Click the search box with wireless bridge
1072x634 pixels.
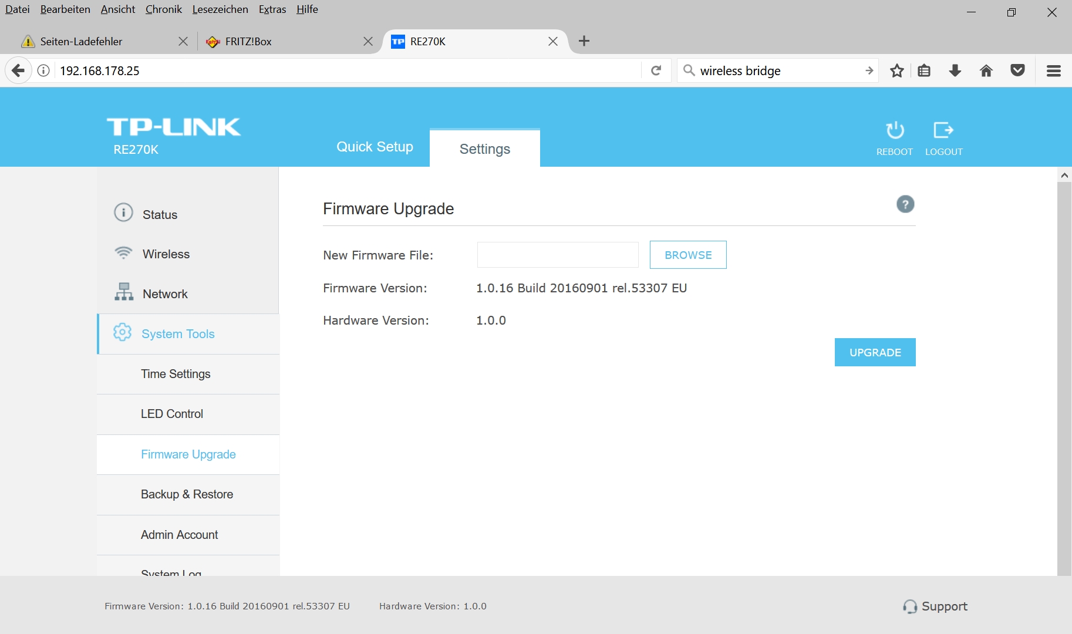778,71
